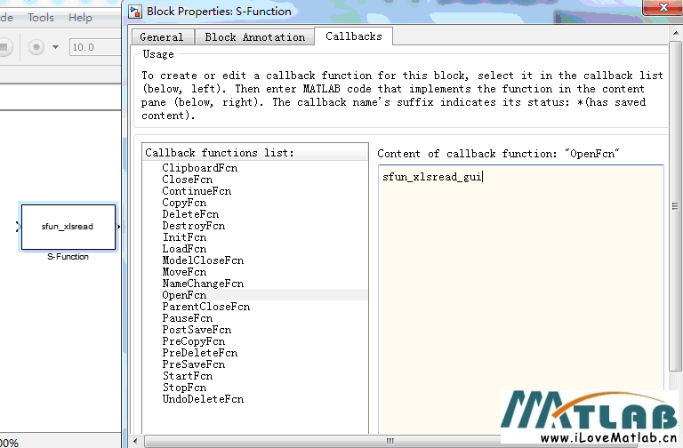This screenshot has height=448, width=683.
Task: Select CopyFcn in callback list
Action: point(184,203)
